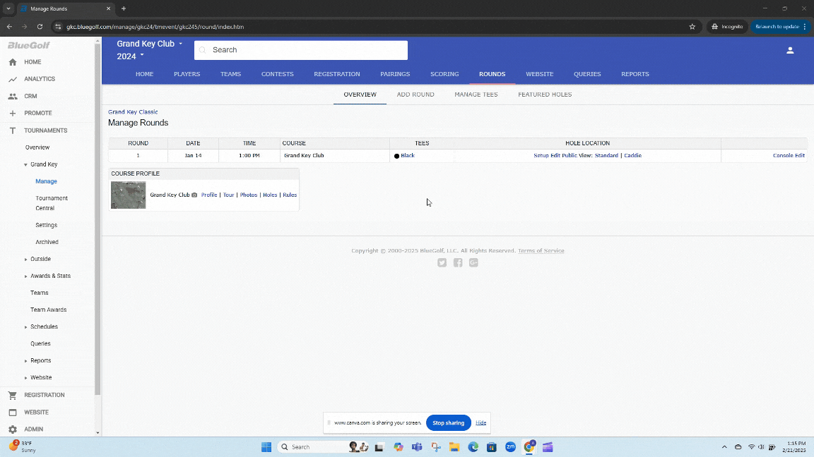
Task: Open the 2024 season dropdown
Action: coord(130,56)
